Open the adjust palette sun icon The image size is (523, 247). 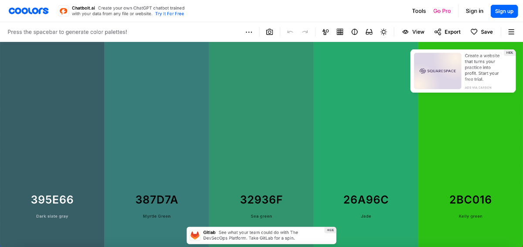[384, 32]
